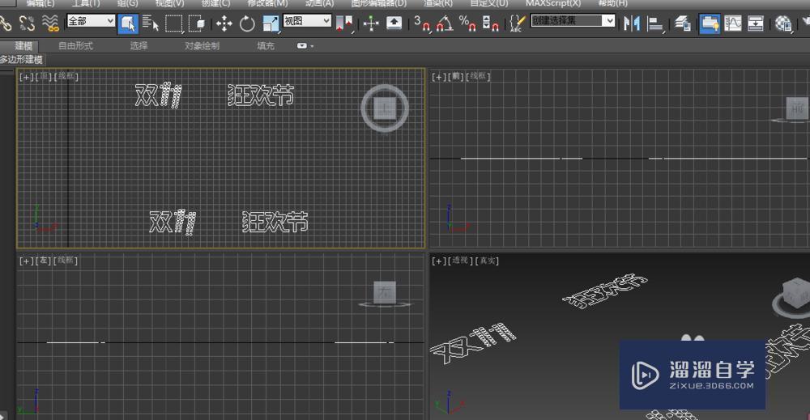Activate the Select Object tool

point(128,23)
